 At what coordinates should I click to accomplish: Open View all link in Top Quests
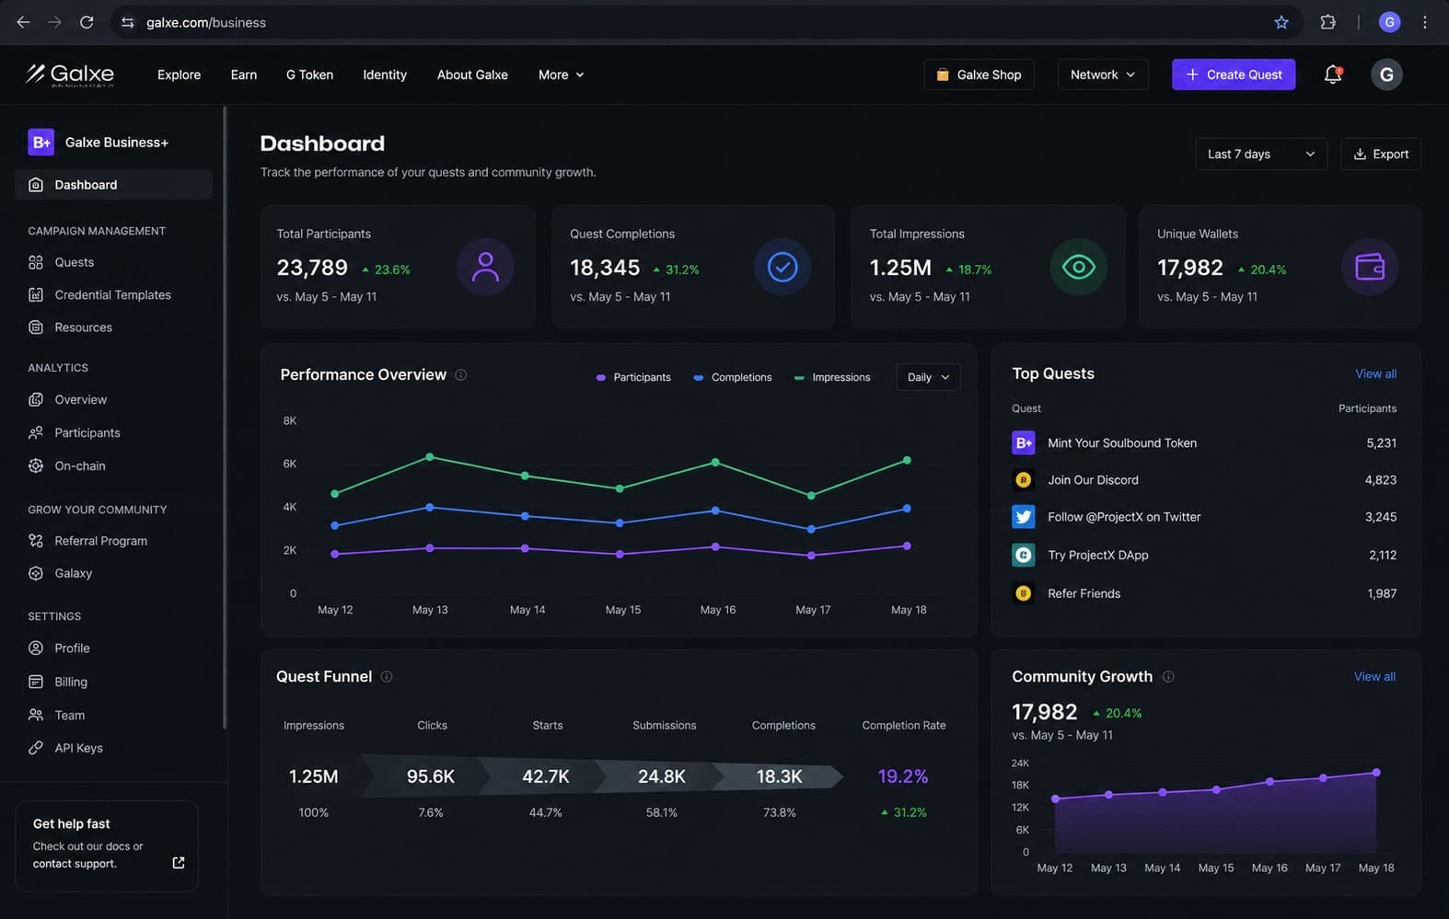click(x=1375, y=373)
